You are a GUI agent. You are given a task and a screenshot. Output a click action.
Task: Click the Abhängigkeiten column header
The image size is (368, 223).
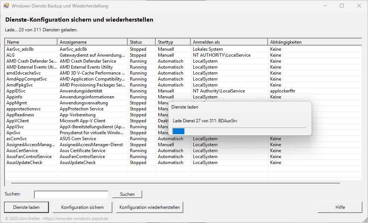pyautogui.click(x=314, y=42)
